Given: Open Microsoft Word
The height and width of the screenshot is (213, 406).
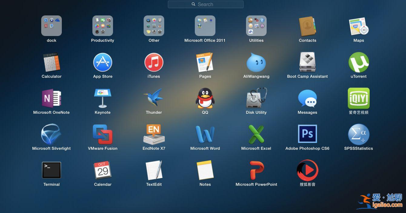Looking at the screenshot, I should pyautogui.click(x=205, y=134).
